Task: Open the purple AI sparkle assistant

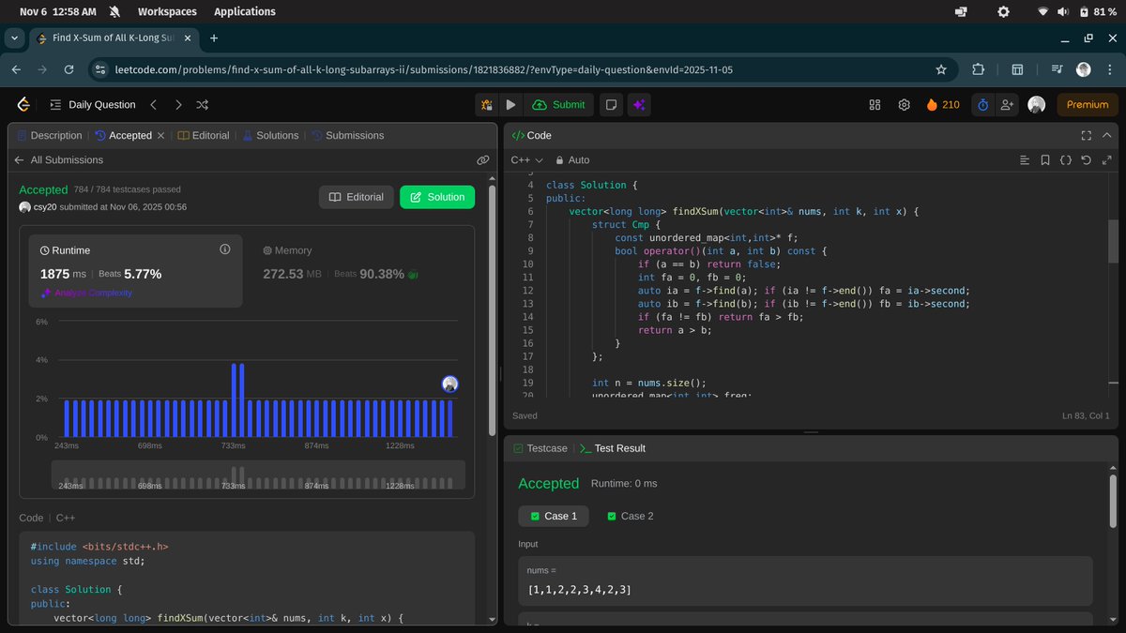Action: point(639,105)
